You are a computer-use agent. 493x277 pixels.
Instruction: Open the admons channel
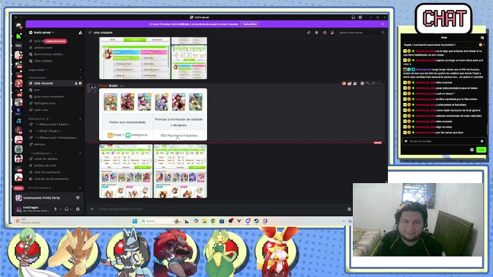pyautogui.click(x=40, y=144)
